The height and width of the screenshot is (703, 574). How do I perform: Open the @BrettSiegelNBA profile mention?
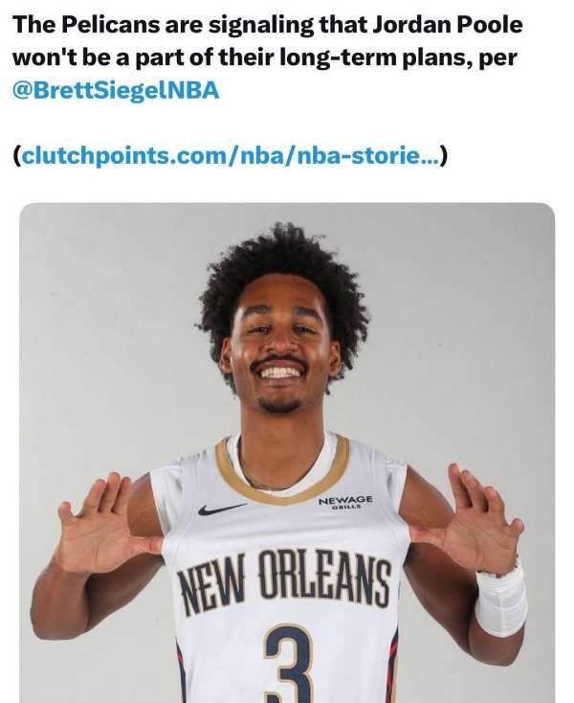(117, 90)
